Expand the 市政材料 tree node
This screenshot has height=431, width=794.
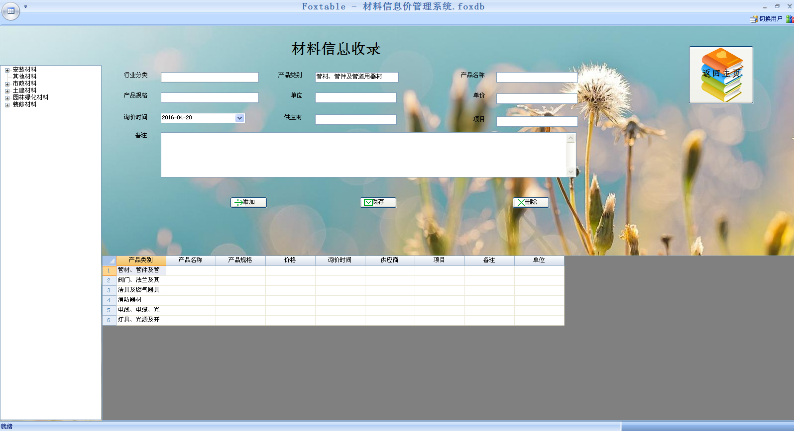point(7,84)
